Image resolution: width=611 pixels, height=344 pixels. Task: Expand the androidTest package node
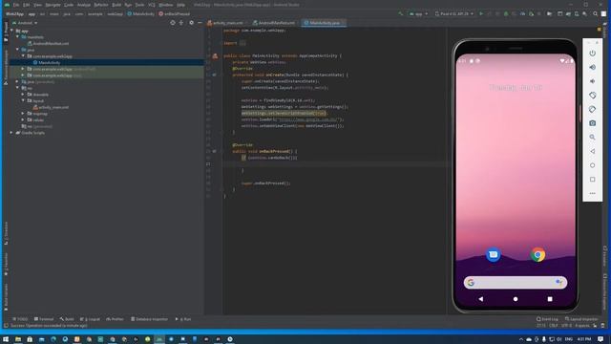pos(23,69)
